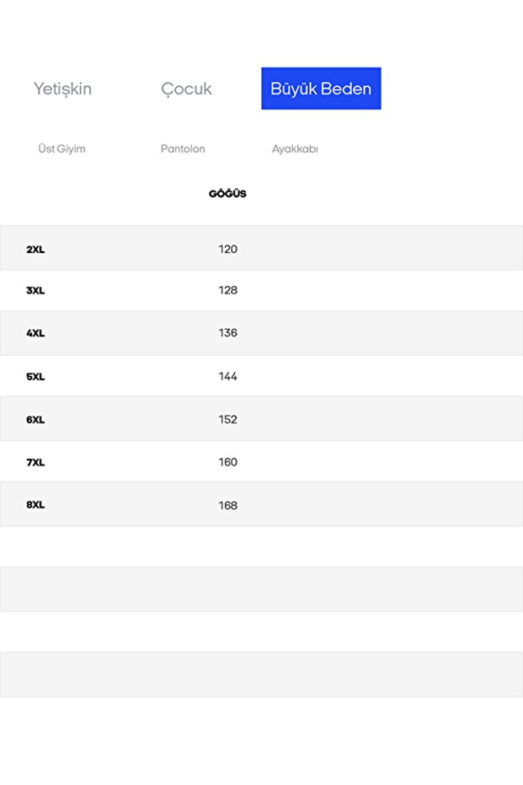Select the 5XL size label

tap(35, 377)
